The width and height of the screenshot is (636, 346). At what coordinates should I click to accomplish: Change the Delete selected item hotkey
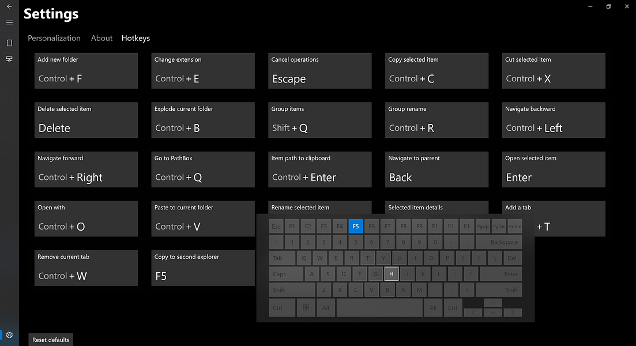click(x=86, y=120)
